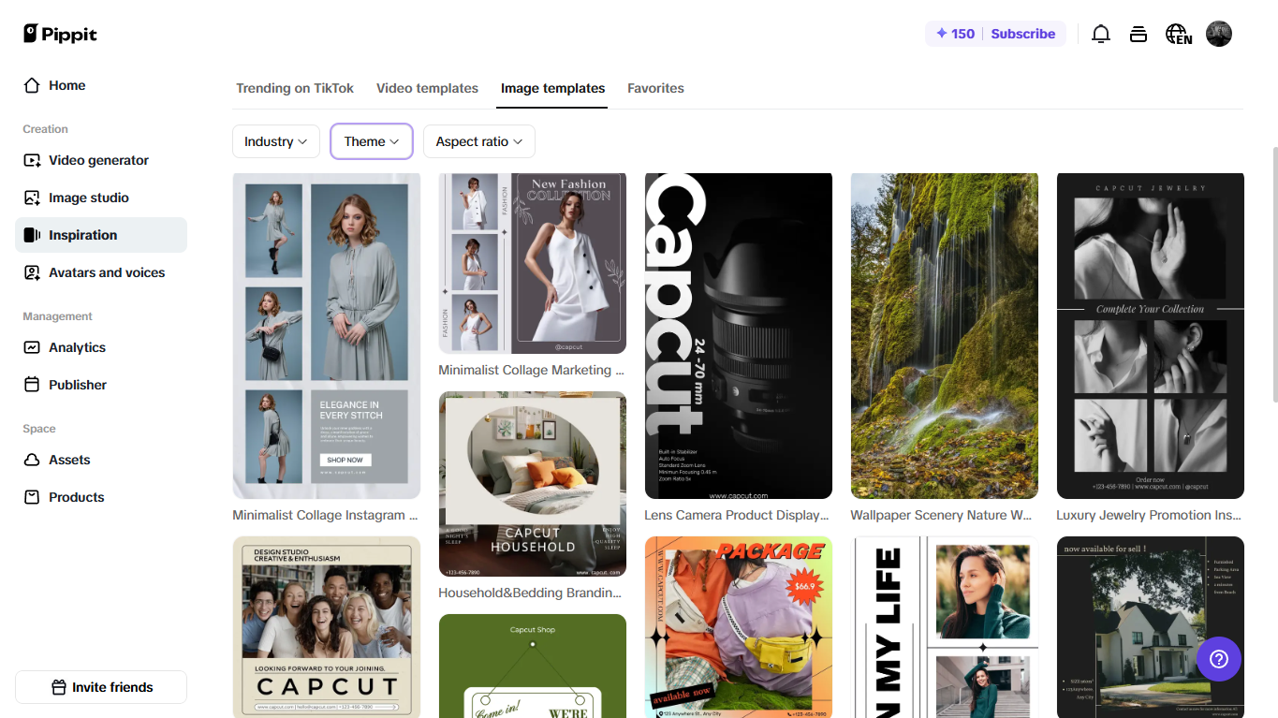Click the Home house icon
The height and width of the screenshot is (718, 1278).
[32, 85]
